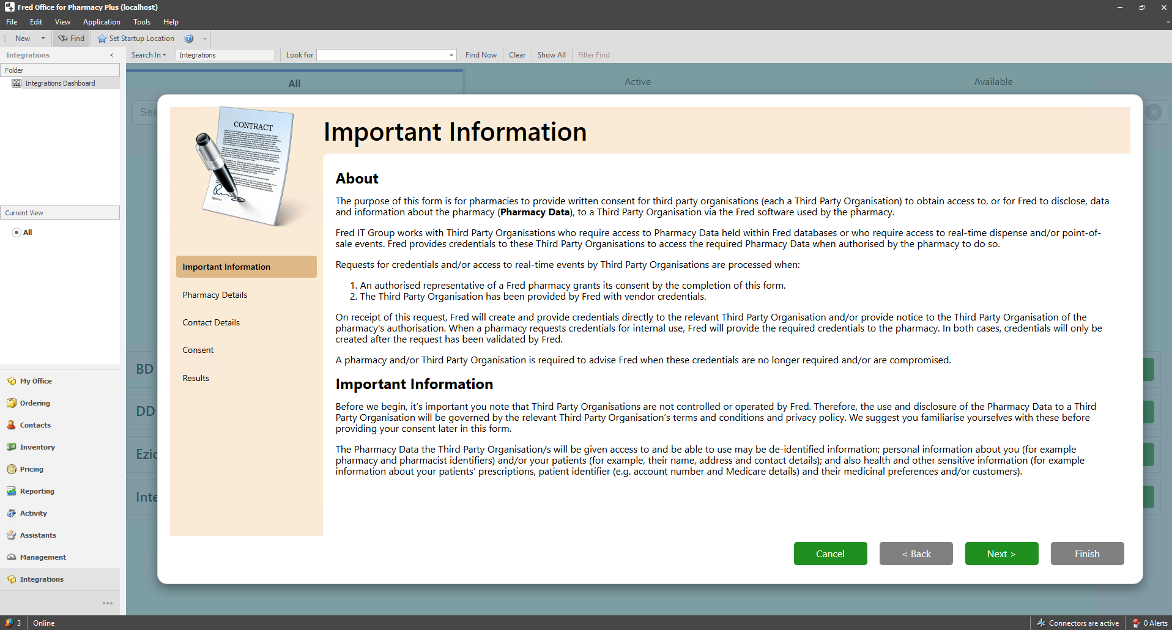The width and height of the screenshot is (1172, 630).
Task: Select the Pharmacy Details wizard step
Action: click(215, 295)
